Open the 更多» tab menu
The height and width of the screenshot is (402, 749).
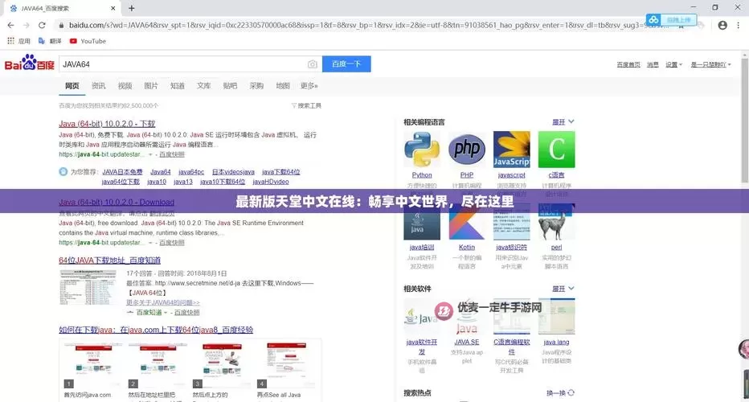click(x=309, y=86)
